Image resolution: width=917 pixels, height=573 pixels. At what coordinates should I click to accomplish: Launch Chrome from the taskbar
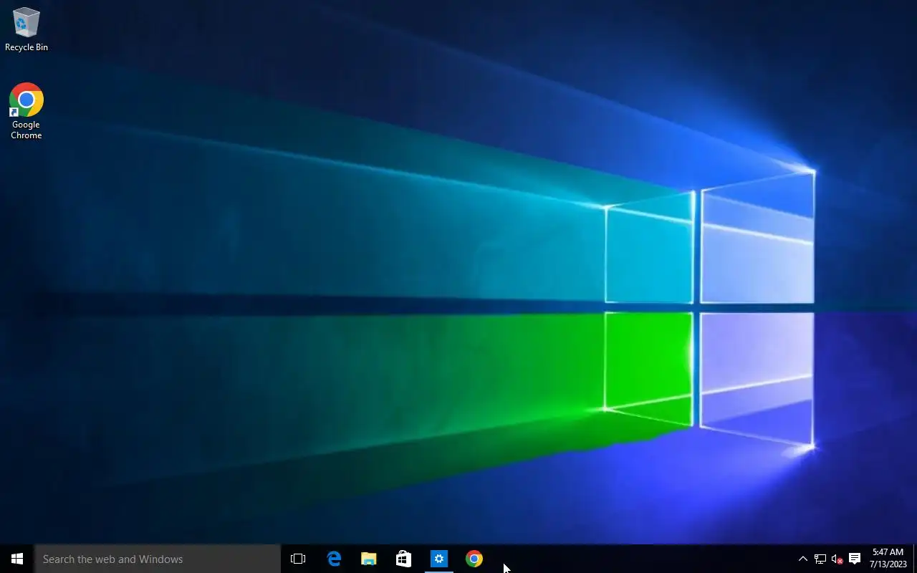point(474,559)
